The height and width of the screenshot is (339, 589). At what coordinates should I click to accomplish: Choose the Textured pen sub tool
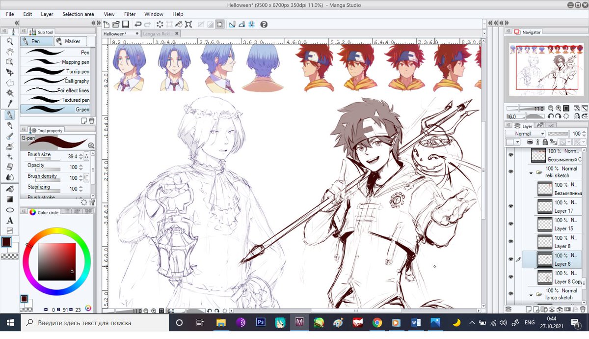55,100
